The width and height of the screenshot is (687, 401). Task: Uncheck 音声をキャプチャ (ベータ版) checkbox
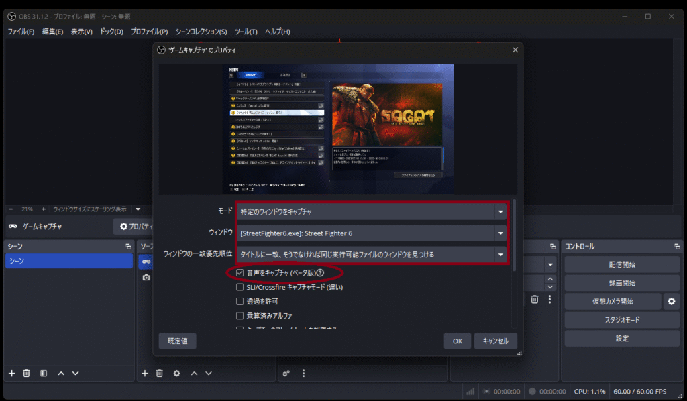pyautogui.click(x=240, y=273)
